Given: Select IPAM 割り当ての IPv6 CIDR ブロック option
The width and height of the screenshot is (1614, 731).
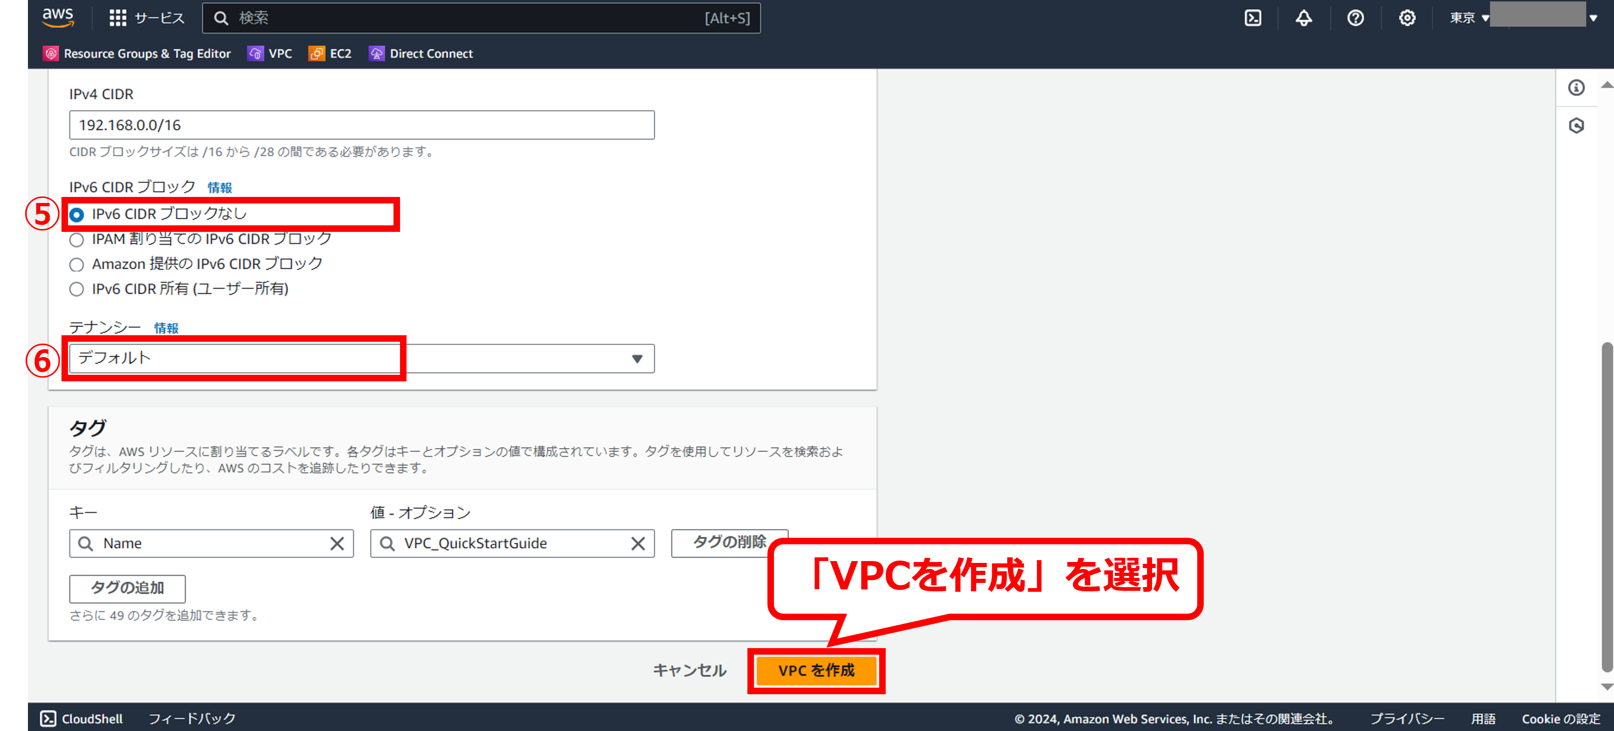Looking at the screenshot, I should click(x=76, y=240).
